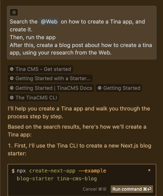This screenshot has width=163, height=196.
Task: Click the dollar prompt symbol in the terminal block
Action: [x=13, y=171]
